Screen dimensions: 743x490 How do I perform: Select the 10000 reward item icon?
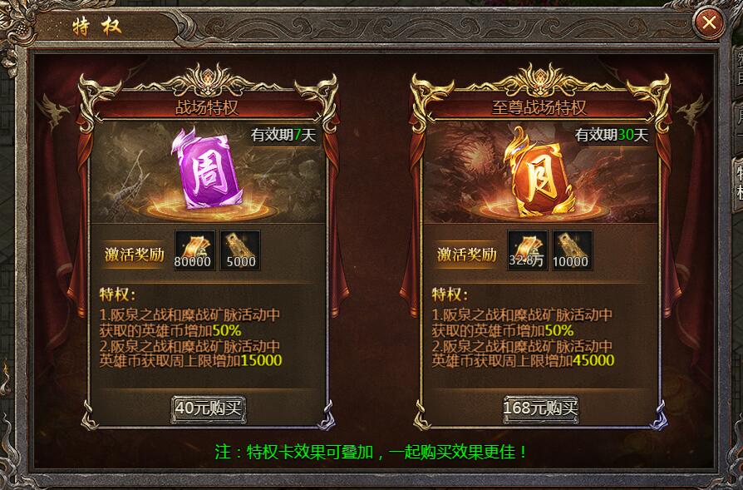(x=573, y=250)
